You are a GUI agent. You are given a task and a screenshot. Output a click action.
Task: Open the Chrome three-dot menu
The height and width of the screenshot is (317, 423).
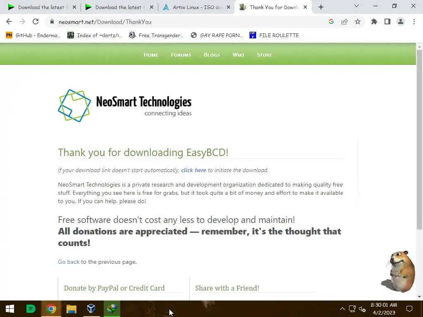(x=414, y=21)
